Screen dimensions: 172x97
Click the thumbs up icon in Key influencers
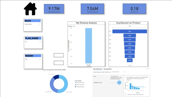point(147,69)
